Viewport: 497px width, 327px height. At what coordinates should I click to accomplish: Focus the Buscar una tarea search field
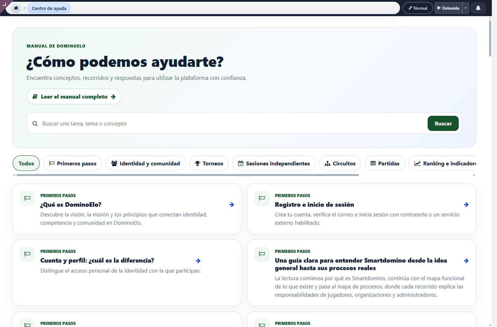tap(233, 123)
